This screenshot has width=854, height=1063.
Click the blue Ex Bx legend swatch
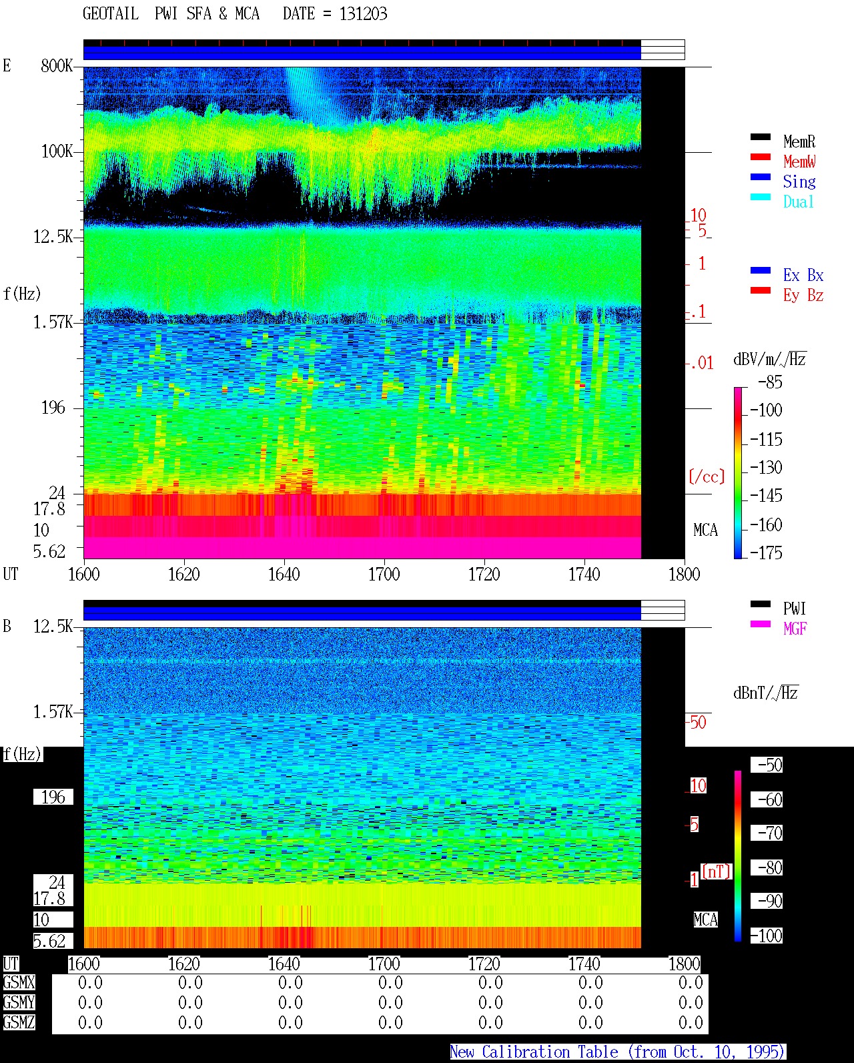(x=760, y=271)
